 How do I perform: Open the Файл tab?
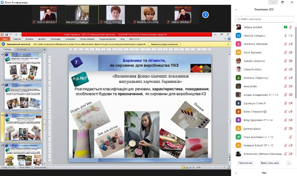(5, 39)
